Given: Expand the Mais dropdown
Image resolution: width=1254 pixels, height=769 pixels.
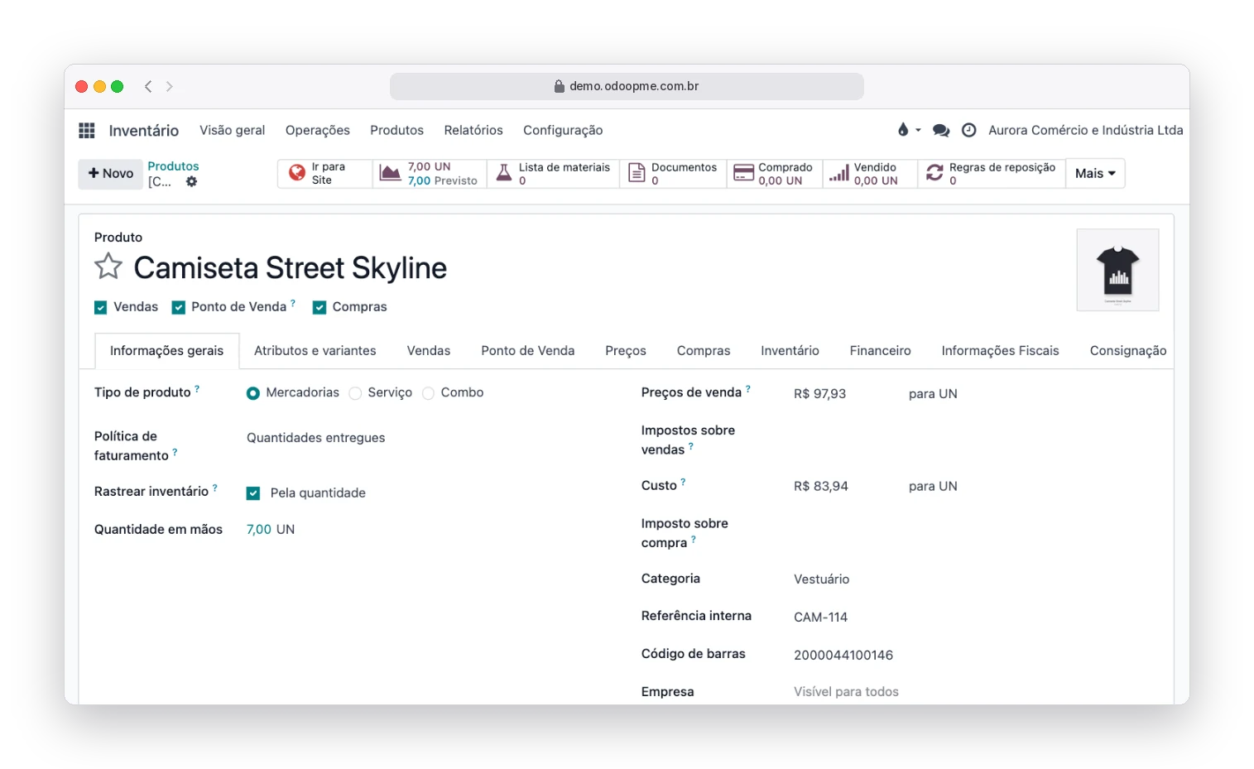Looking at the screenshot, I should [1095, 173].
